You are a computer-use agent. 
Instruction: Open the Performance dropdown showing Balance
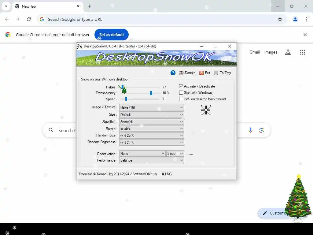(152, 160)
